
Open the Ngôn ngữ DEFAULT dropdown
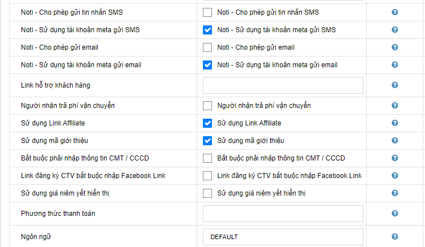(283, 237)
